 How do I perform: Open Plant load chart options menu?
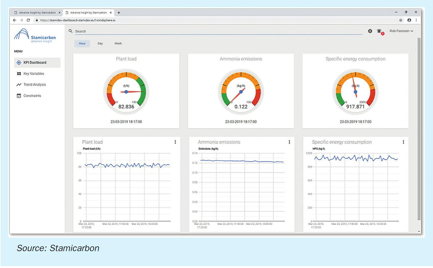175,142
